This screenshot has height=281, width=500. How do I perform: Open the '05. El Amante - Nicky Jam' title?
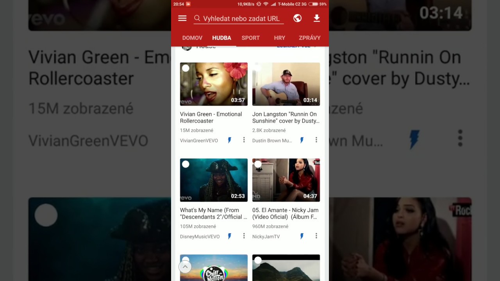coord(285,213)
